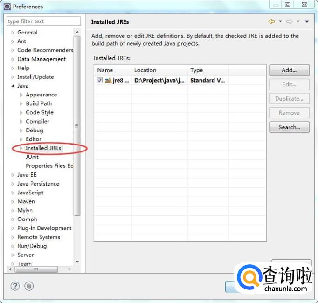Select Code Style under Java
The image size is (318, 303).
pyautogui.click(x=40, y=112)
